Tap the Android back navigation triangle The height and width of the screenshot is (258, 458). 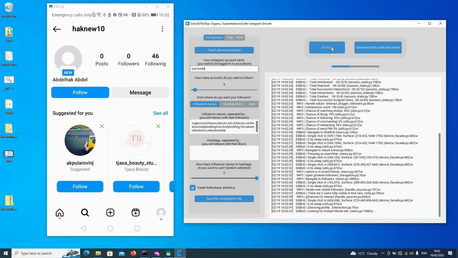point(83,229)
